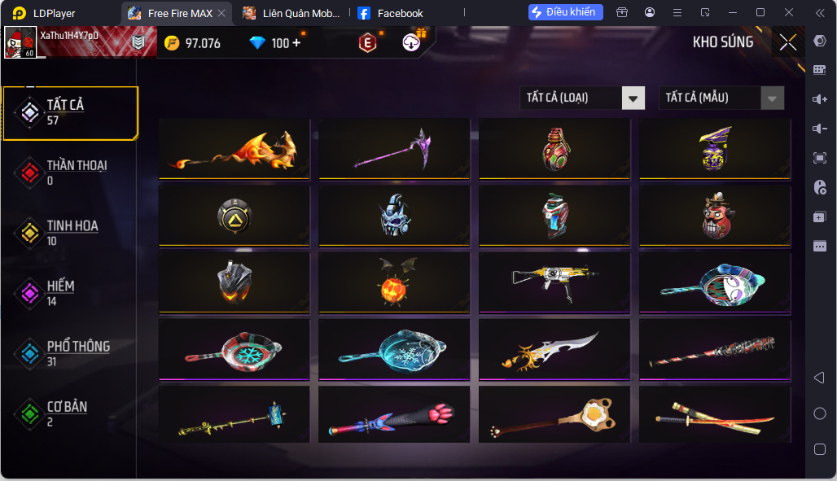Click the Điều khiển button

point(565,11)
